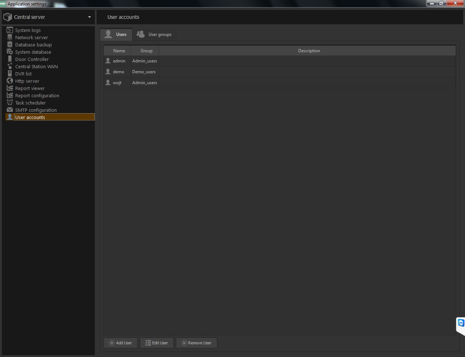465x357 pixels.
Task: Click the Http server globe icon
Action: click(10, 81)
